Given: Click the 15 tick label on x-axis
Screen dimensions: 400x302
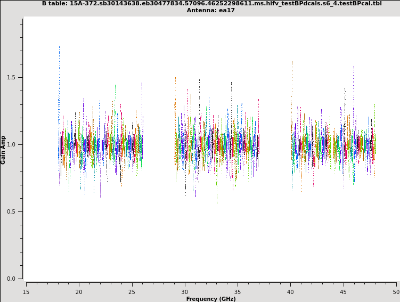Looking at the screenshot, I should tap(26, 292).
